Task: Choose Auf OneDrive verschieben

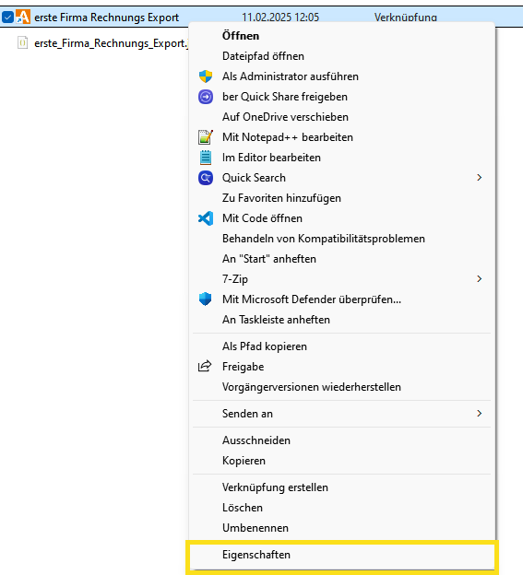Action: (341, 117)
